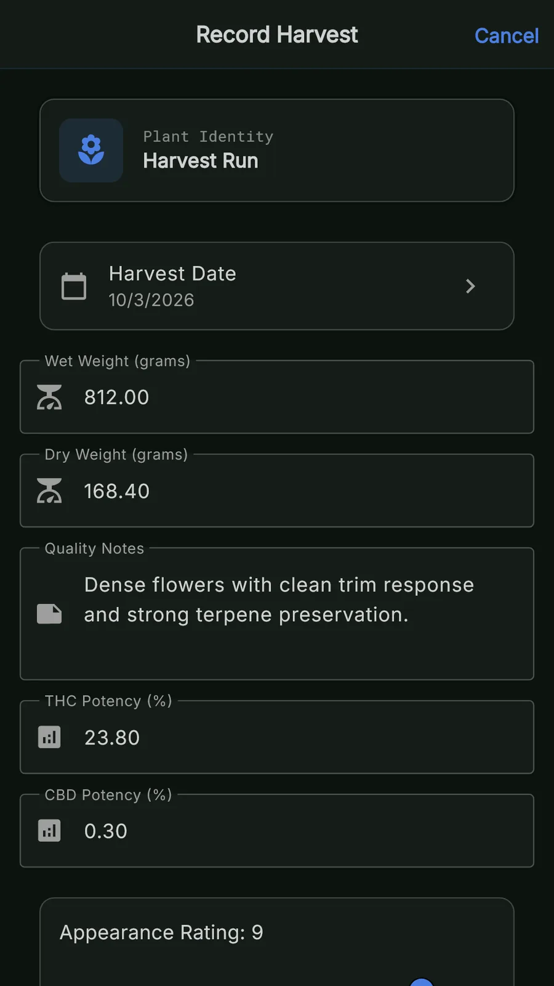The height and width of the screenshot is (986, 554).
Task: Open the Harvest Date picker row
Action: [277, 286]
